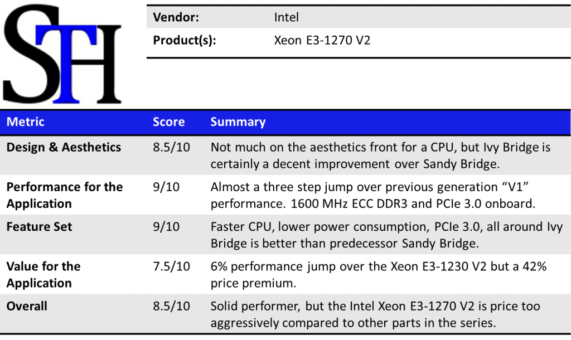Screen dimensions: 571x340
Task: Click the Overall summary starting "Solid performer"
Action: pyautogui.click(x=375, y=314)
